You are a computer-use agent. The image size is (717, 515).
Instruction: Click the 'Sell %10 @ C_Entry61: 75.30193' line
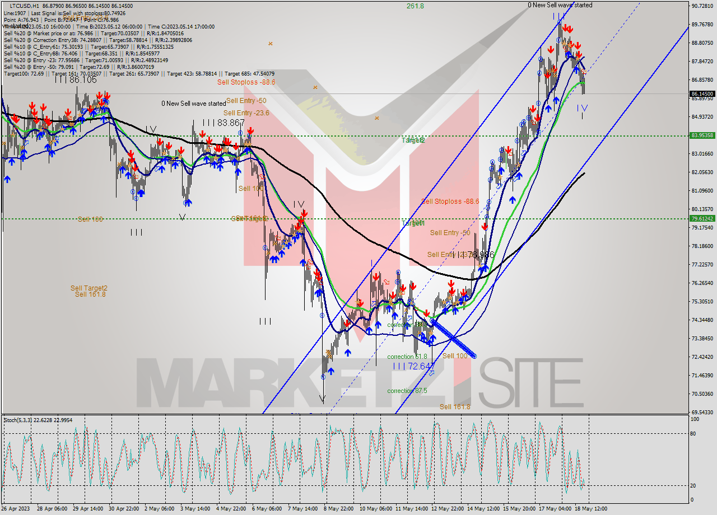[89, 46]
